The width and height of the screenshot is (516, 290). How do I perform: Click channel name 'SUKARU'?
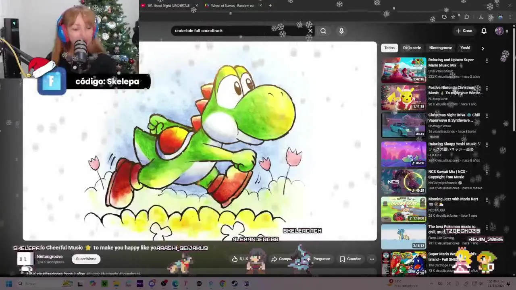[435, 155]
